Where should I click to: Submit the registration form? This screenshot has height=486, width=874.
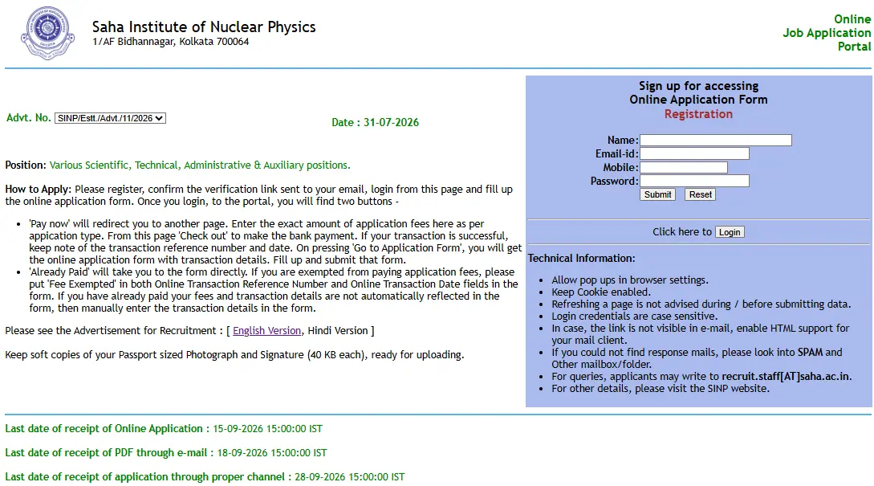[658, 194]
